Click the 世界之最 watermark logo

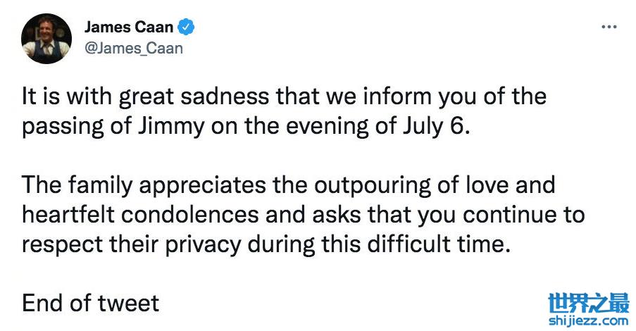tap(588, 304)
